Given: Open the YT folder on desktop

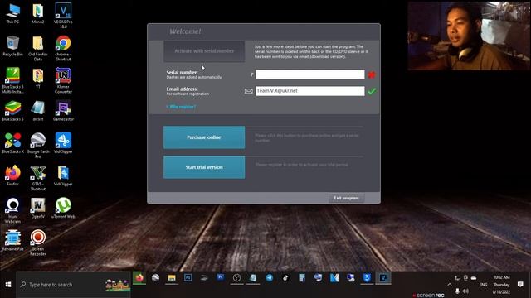Looking at the screenshot, I should pos(37,79).
